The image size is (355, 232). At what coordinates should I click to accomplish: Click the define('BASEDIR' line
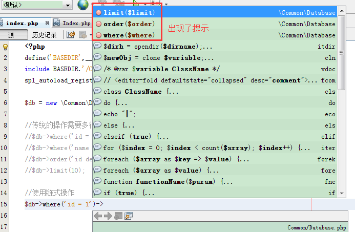click(58, 58)
